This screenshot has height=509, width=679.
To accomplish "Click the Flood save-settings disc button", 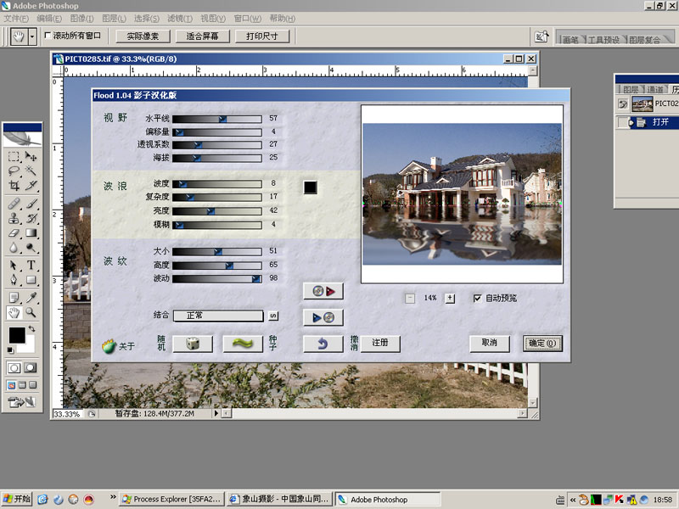I will pyautogui.click(x=323, y=317).
